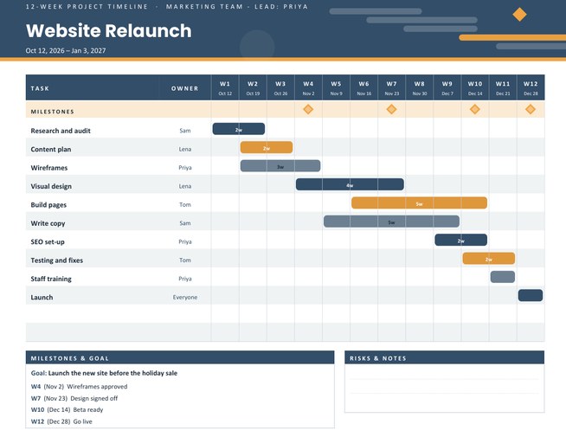This screenshot has width=566, height=437.
Task: Click the Wireframes approved milestone line
Action: (x=79, y=387)
